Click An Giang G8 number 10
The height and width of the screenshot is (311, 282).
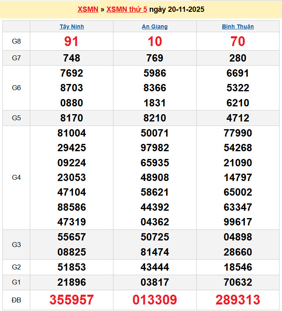click(155, 41)
